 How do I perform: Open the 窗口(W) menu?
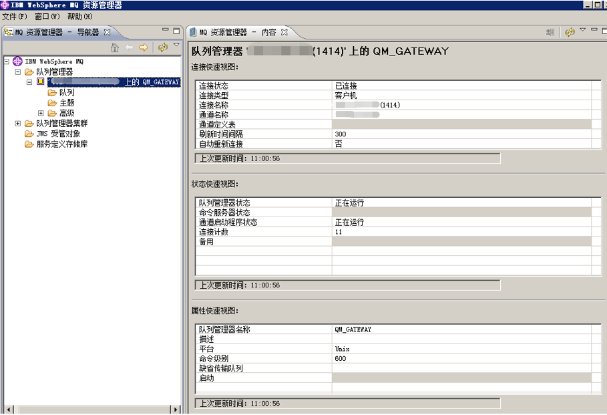(47, 16)
